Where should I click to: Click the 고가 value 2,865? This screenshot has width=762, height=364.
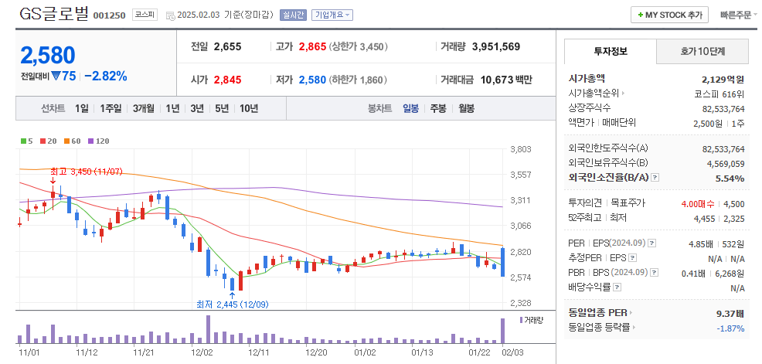(x=312, y=47)
